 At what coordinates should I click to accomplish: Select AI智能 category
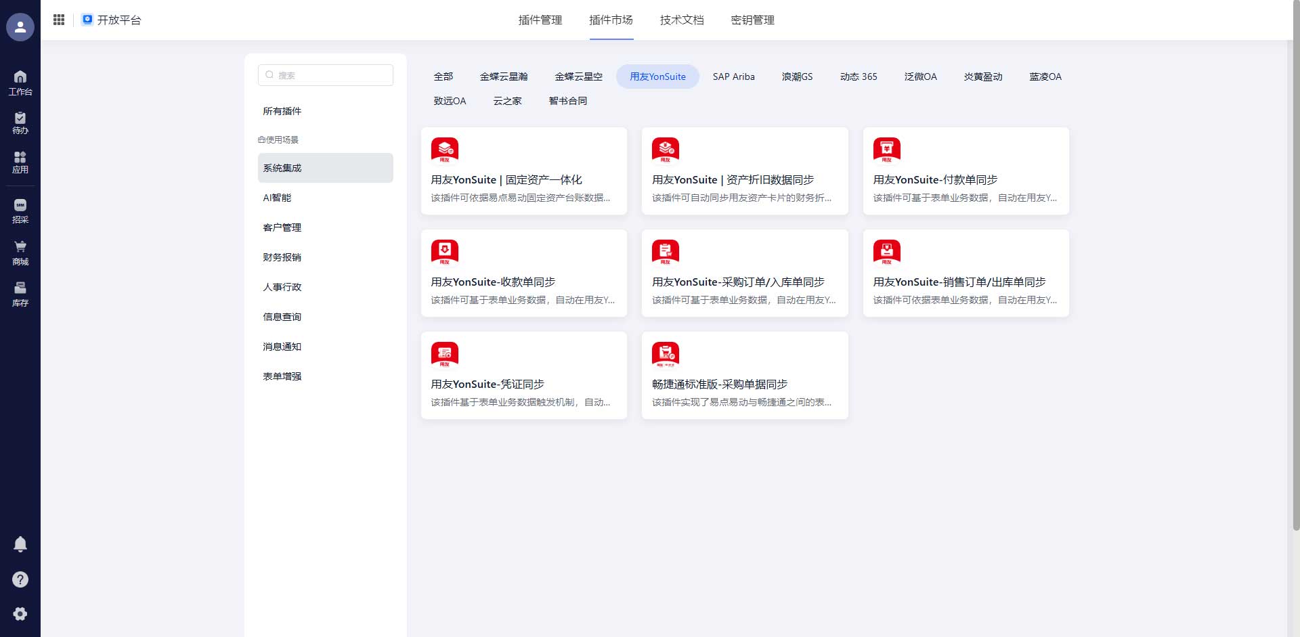(x=326, y=198)
